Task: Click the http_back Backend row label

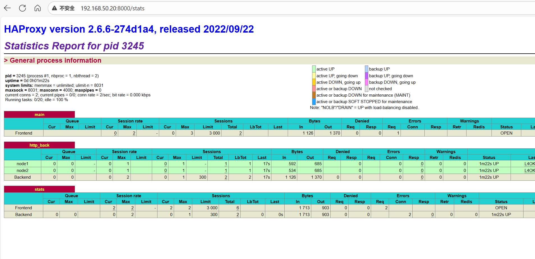Action: click(x=22, y=177)
